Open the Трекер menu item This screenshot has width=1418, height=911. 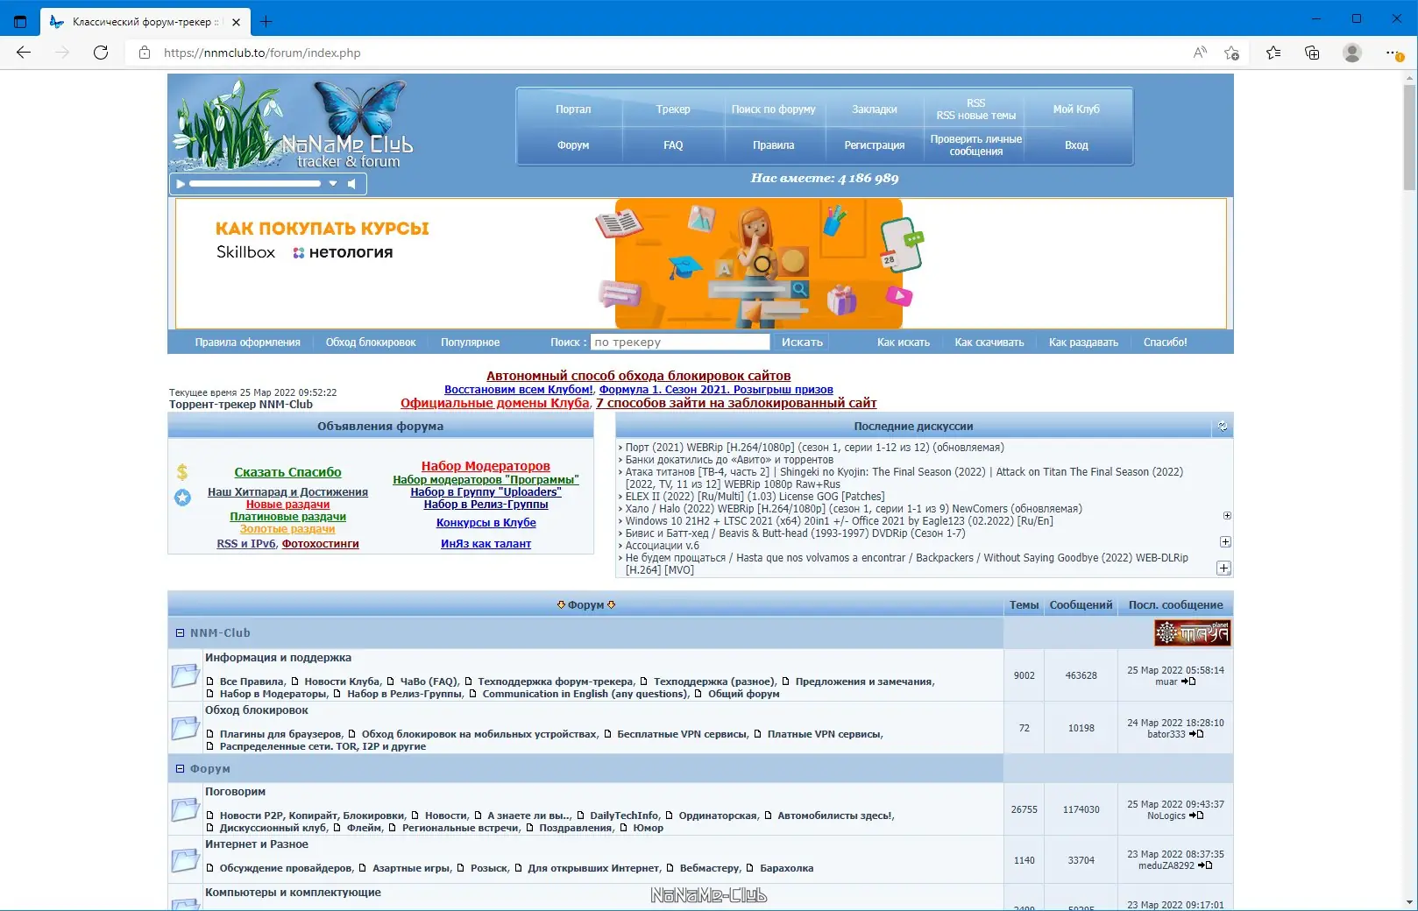click(673, 109)
